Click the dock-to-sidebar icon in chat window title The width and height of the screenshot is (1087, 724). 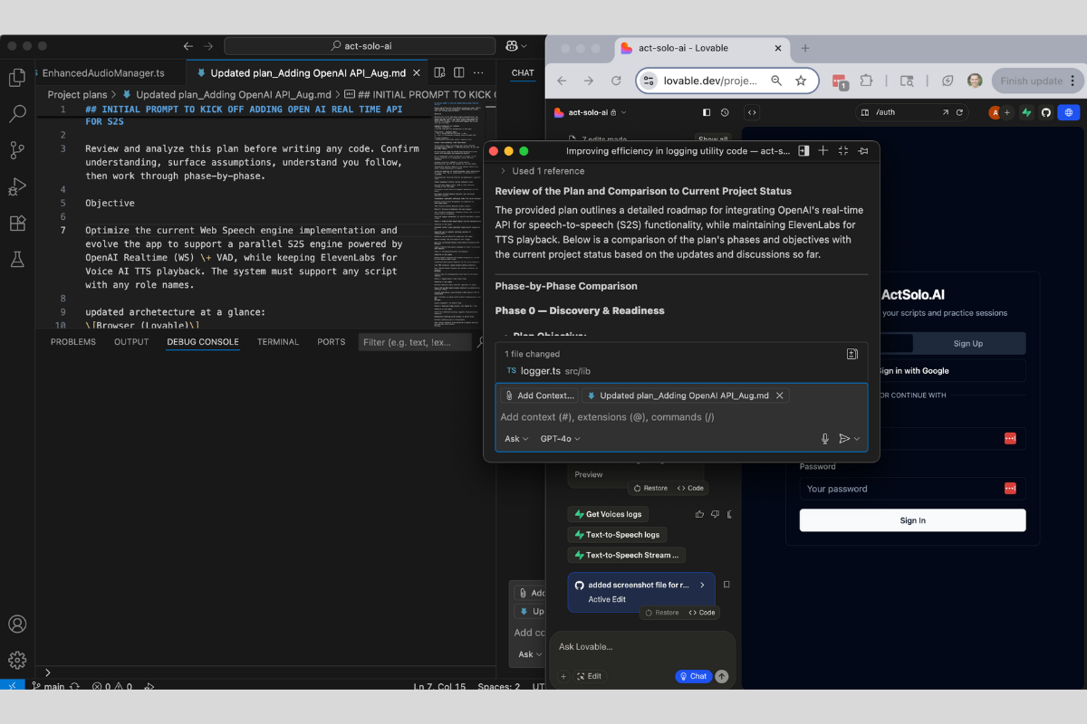point(803,151)
